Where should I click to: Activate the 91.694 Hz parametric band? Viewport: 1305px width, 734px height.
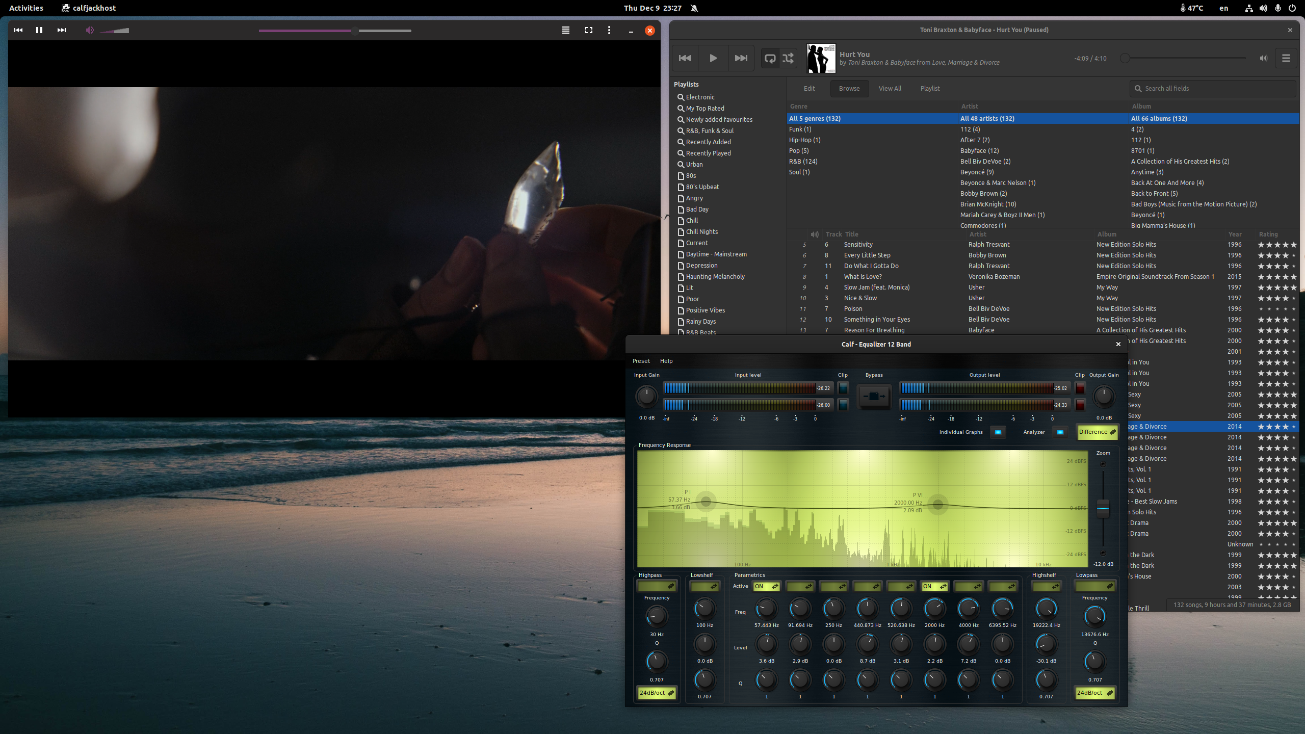(x=800, y=586)
